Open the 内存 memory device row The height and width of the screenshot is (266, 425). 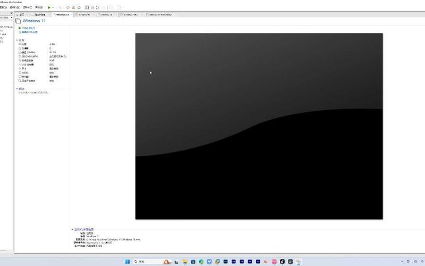click(42, 44)
